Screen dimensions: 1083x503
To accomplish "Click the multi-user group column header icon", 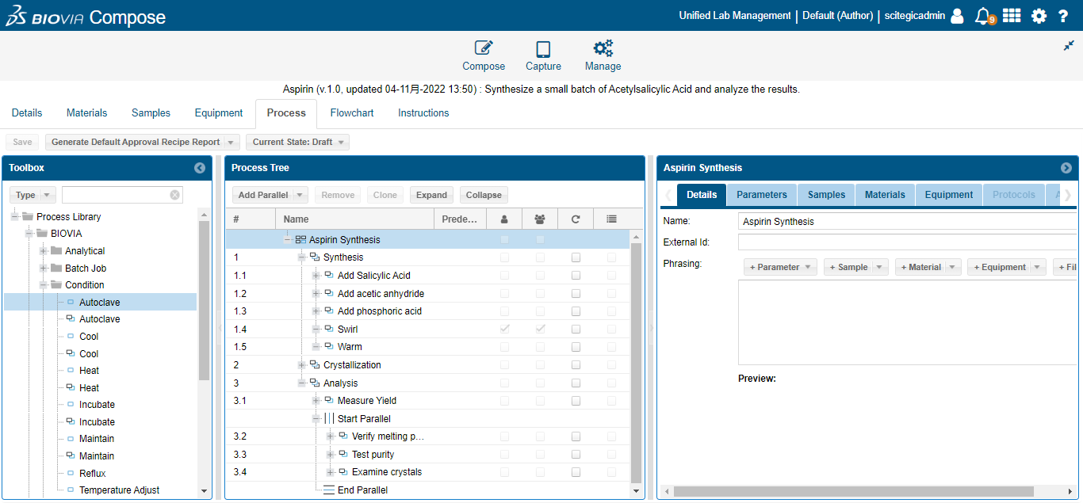I will 540,219.
